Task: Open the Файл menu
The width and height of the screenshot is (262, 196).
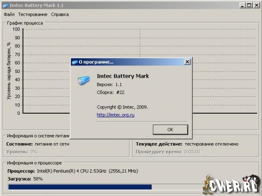Action: click(9, 15)
